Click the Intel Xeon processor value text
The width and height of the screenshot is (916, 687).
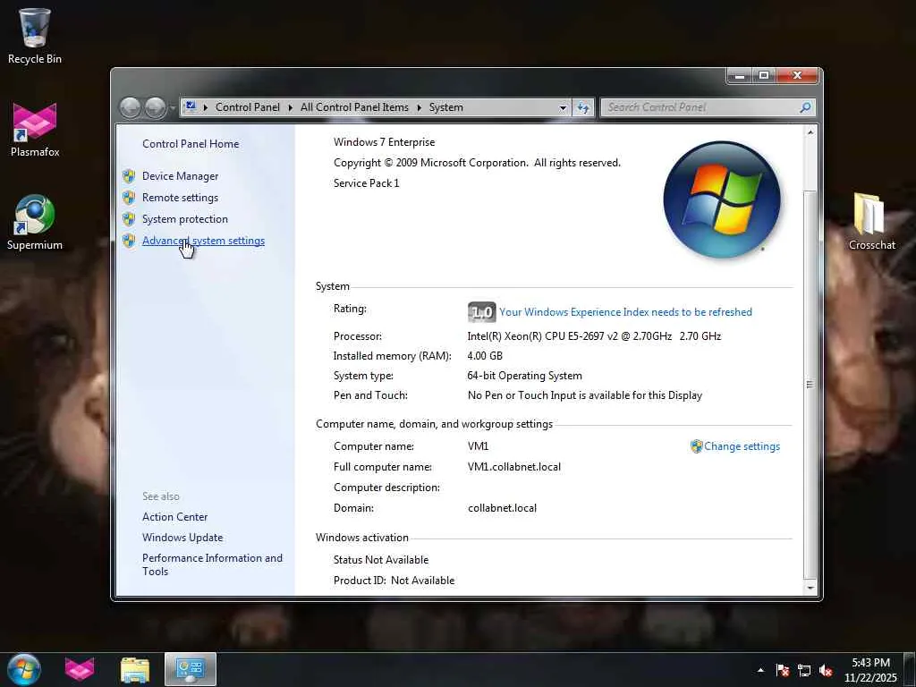[594, 336]
